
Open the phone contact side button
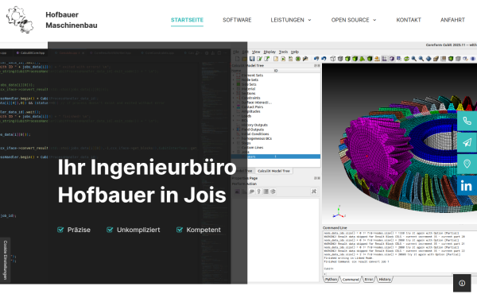467,122
